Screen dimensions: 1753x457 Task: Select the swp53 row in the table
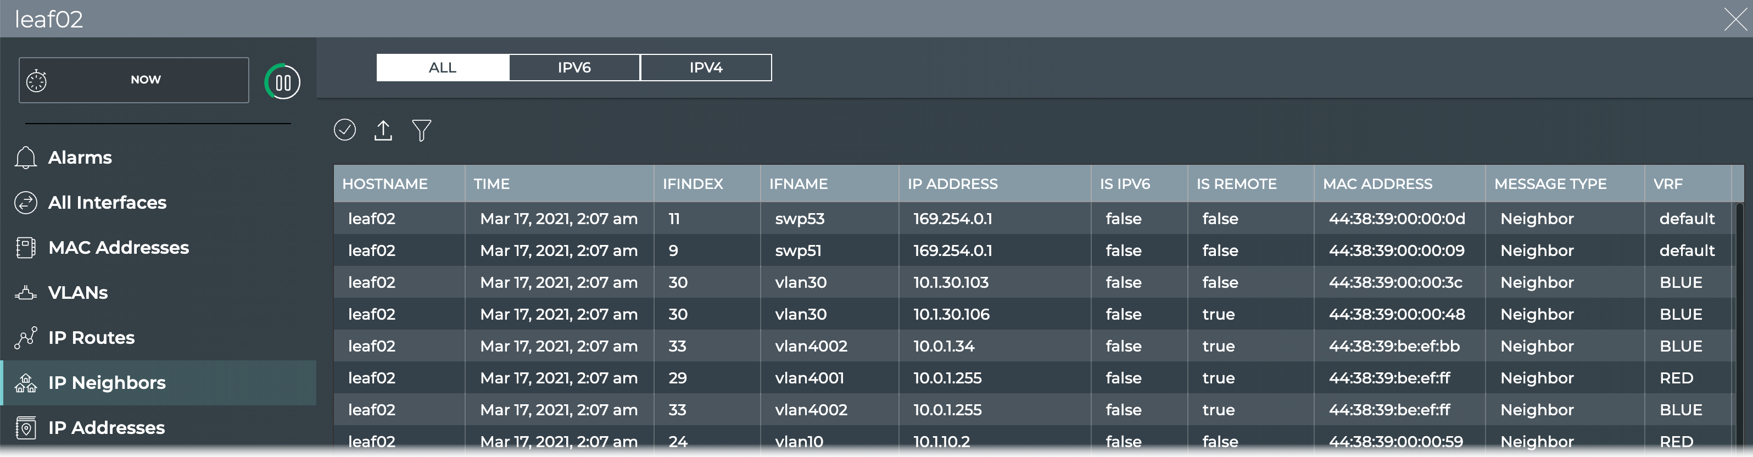tap(799, 219)
